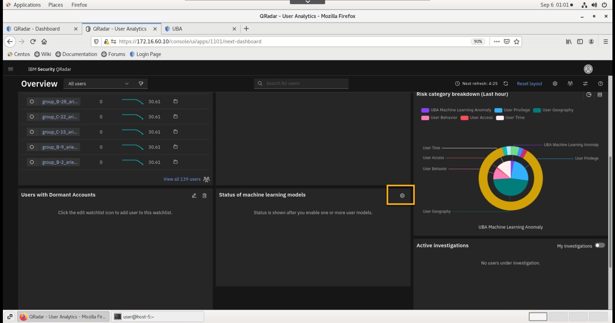Viewport: 615px width, 323px height.
Task: Open the user@host-5 terminal from taskbar
Action: tap(158, 317)
